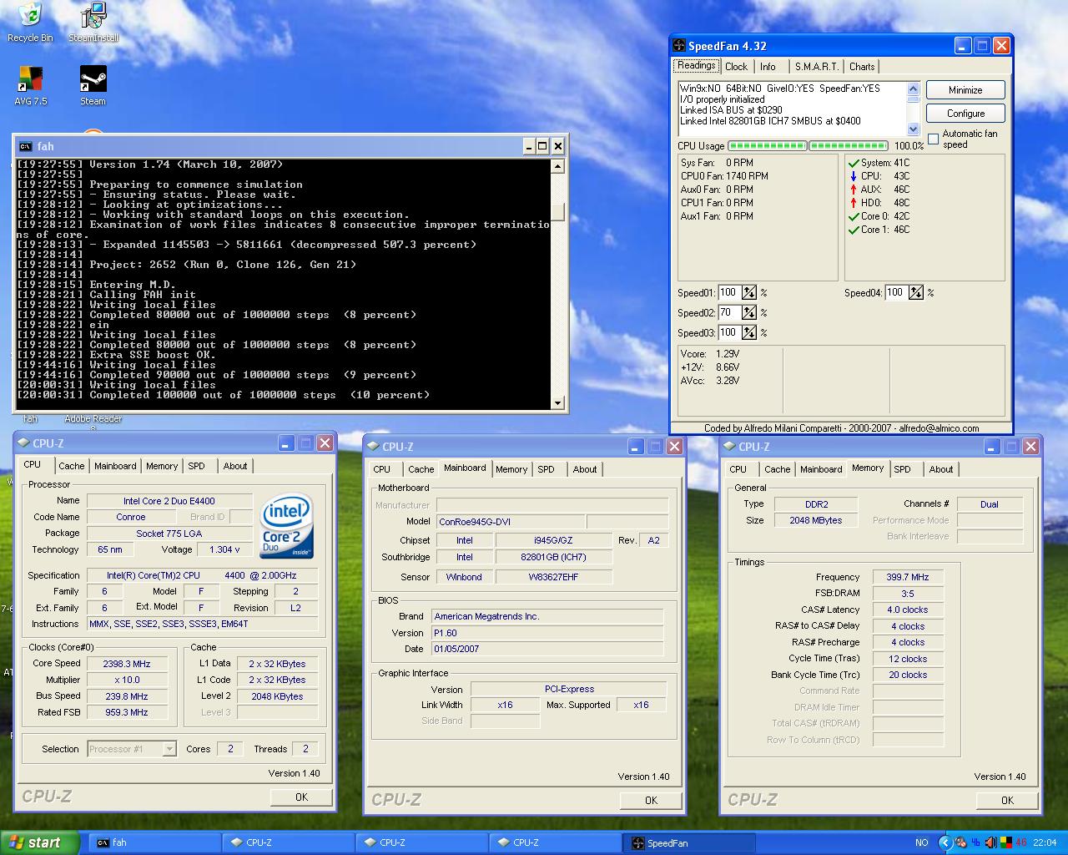The width and height of the screenshot is (1068, 855).
Task: Click the volume icon in system tray
Action: coord(990,842)
